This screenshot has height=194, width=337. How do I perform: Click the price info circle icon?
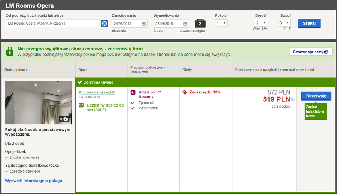(293, 99)
